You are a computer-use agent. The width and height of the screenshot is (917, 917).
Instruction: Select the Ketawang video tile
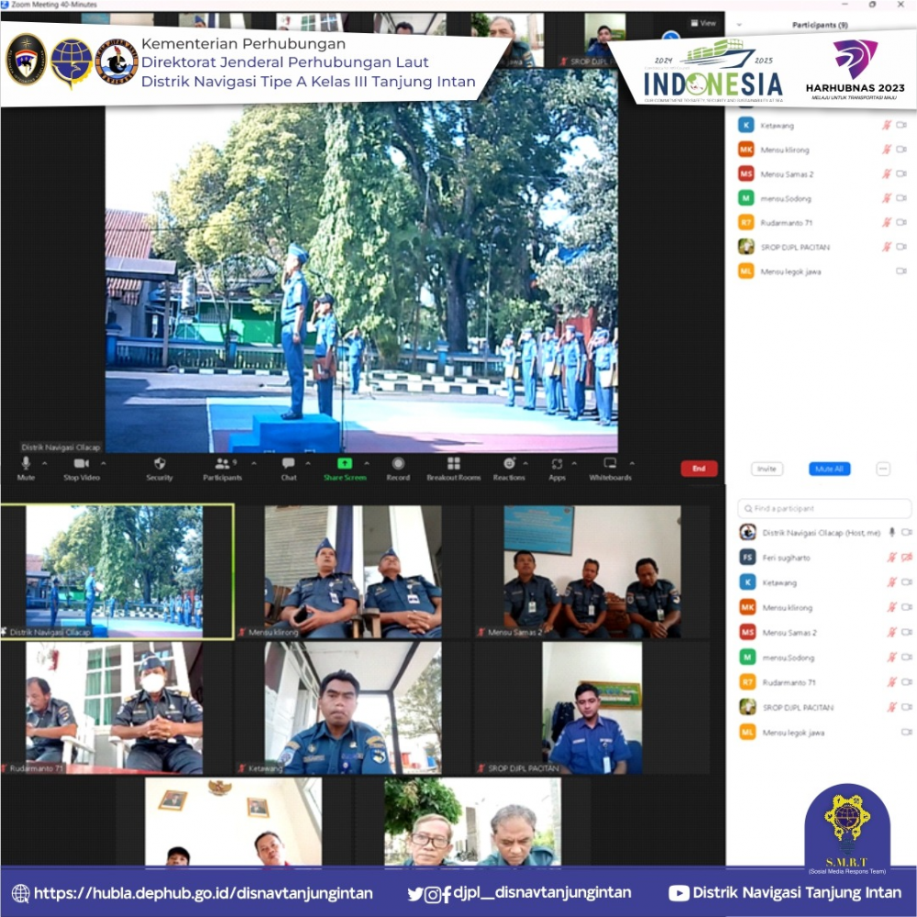coord(353,708)
